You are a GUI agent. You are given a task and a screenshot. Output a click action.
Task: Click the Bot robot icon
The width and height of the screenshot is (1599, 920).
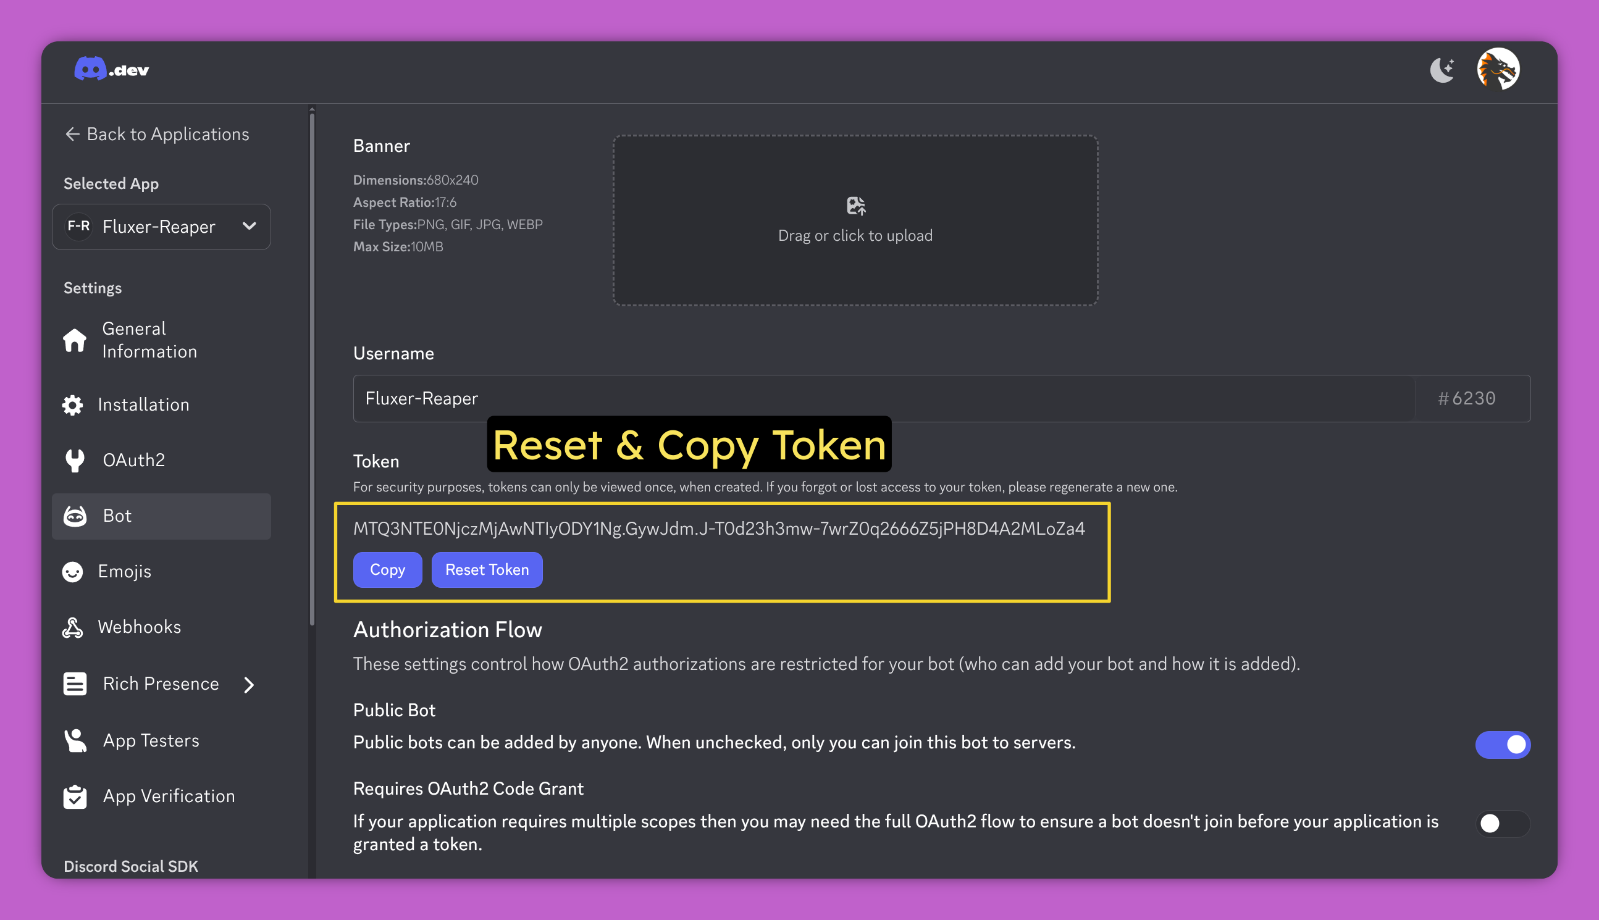tap(75, 516)
